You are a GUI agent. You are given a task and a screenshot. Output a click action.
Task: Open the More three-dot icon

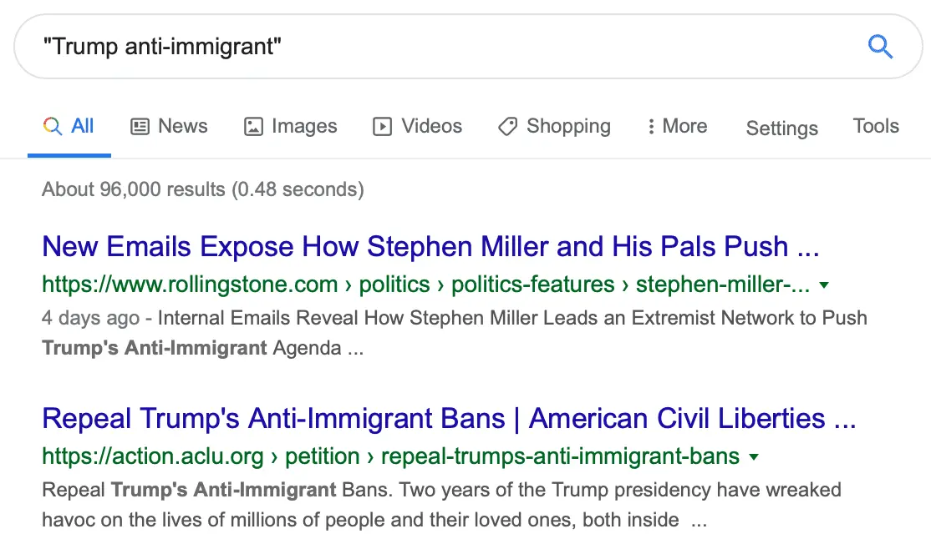click(652, 126)
